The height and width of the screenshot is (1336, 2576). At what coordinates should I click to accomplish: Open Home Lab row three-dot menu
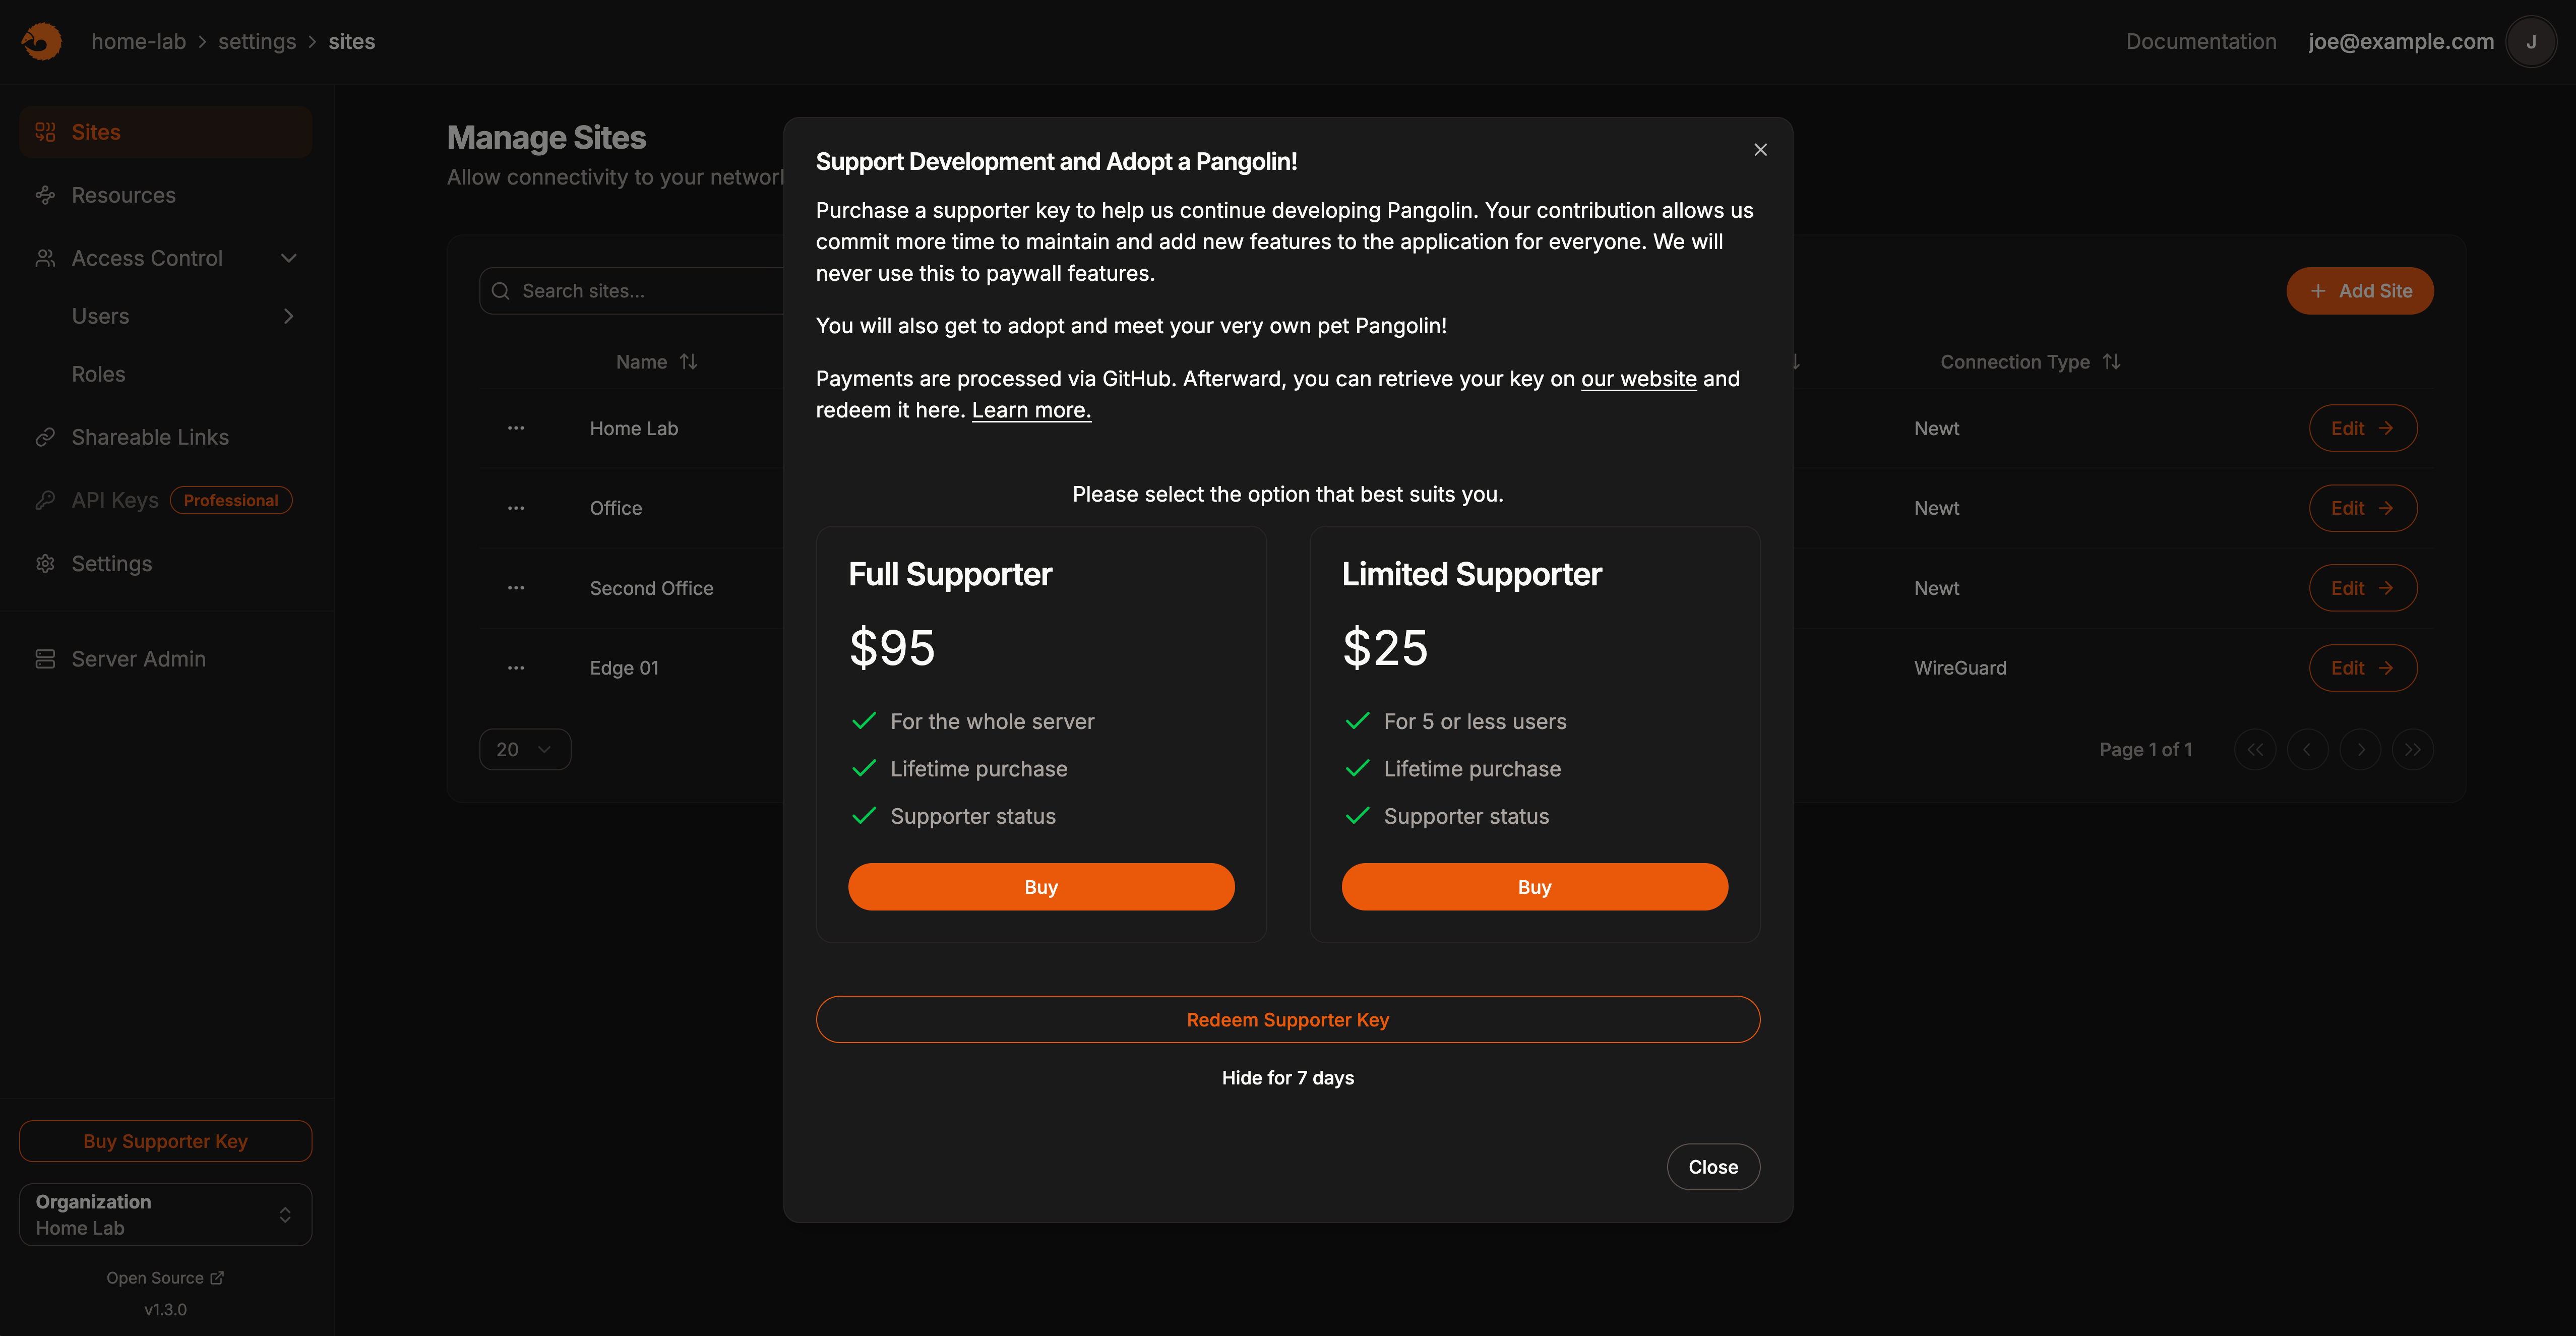516,428
